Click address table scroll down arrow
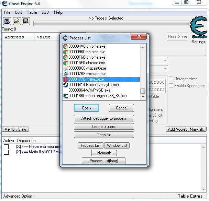 coord(203,189)
